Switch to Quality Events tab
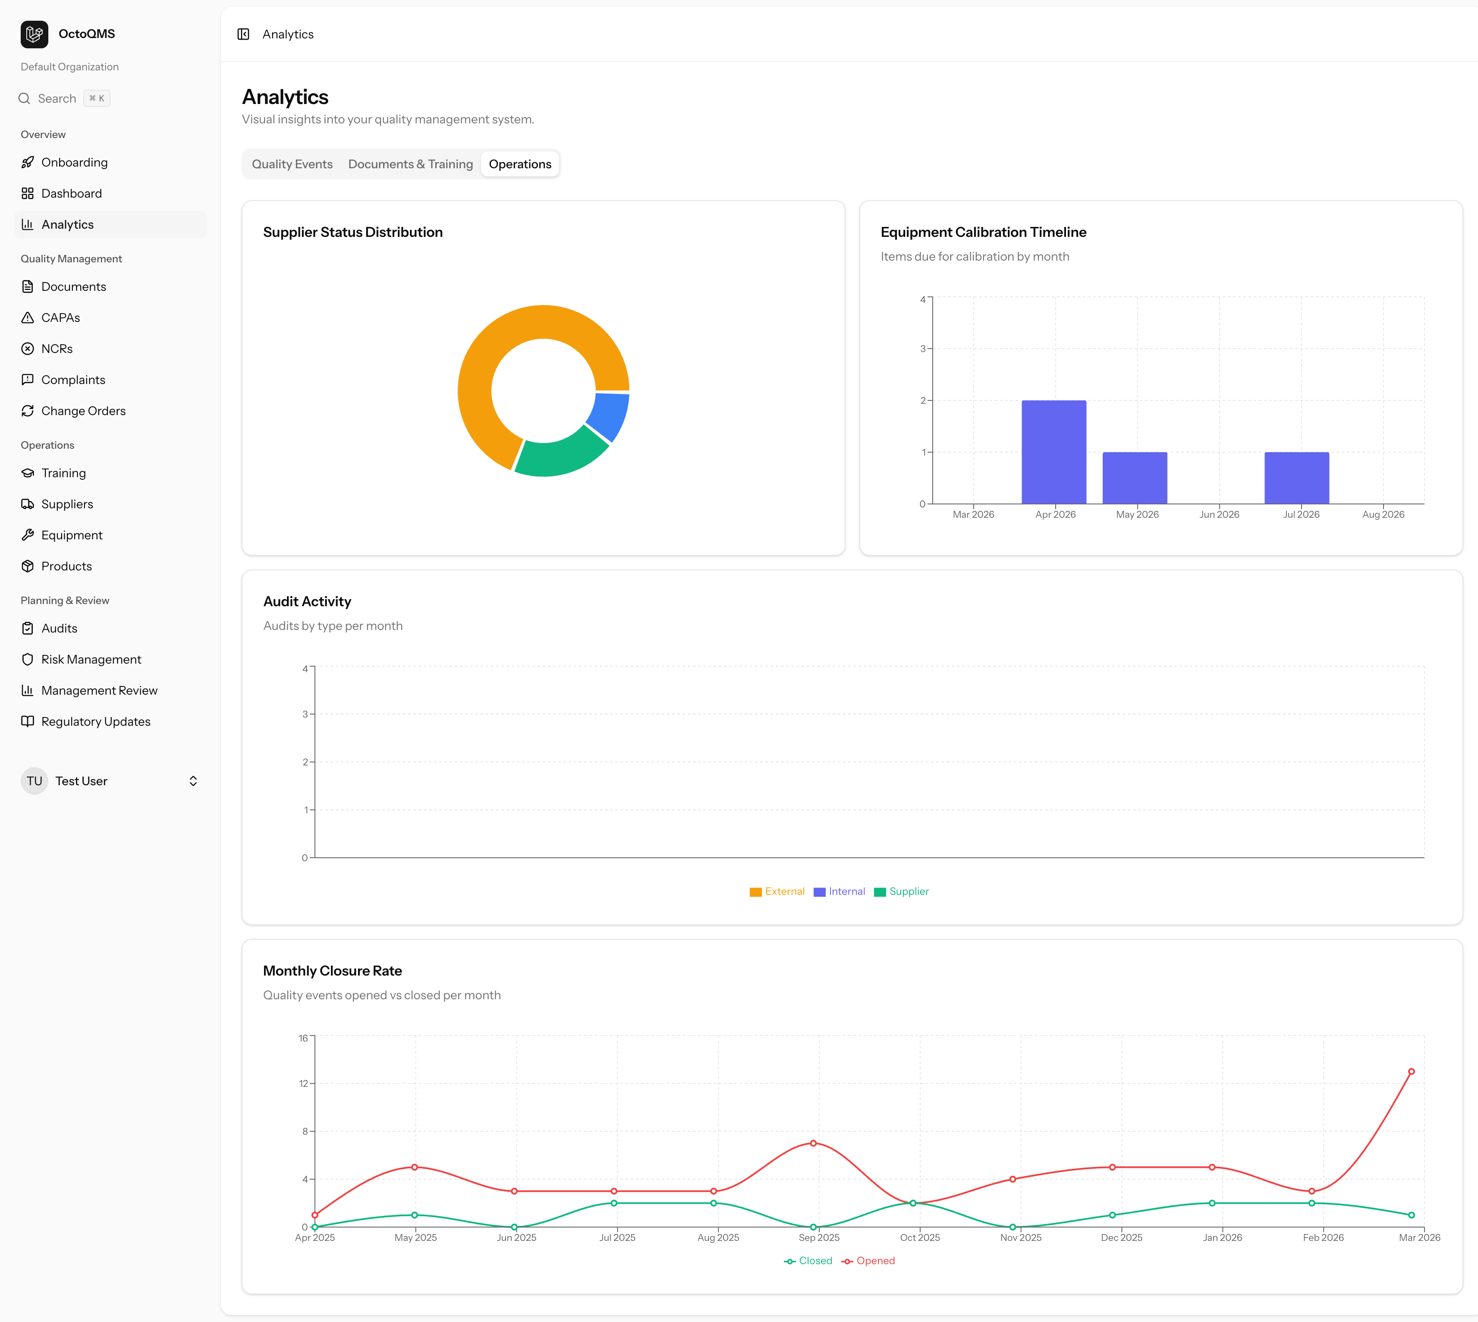The width and height of the screenshot is (1478, 1322). tap(292, 164)
